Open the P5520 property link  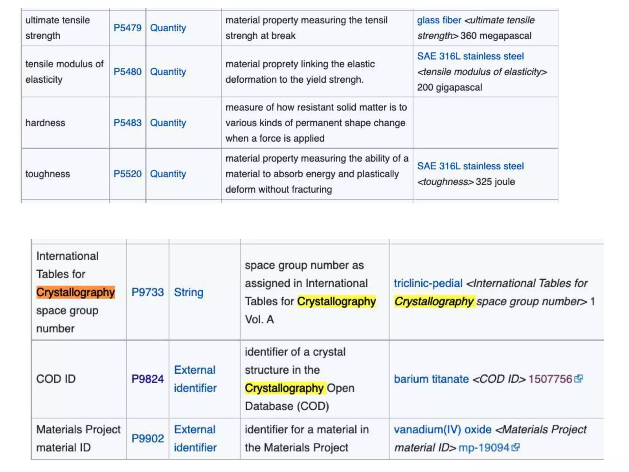point(127,174)
